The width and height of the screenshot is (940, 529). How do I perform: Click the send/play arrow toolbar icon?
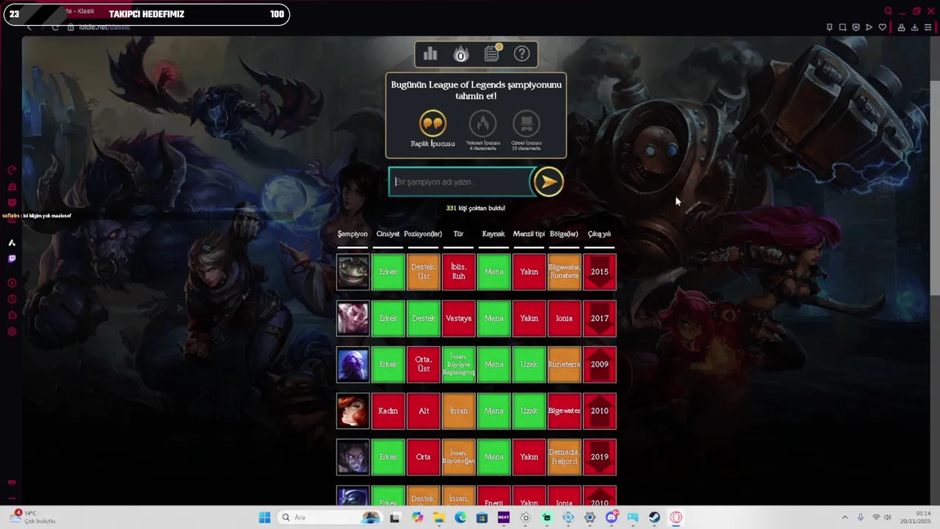(x=869, y=27)
